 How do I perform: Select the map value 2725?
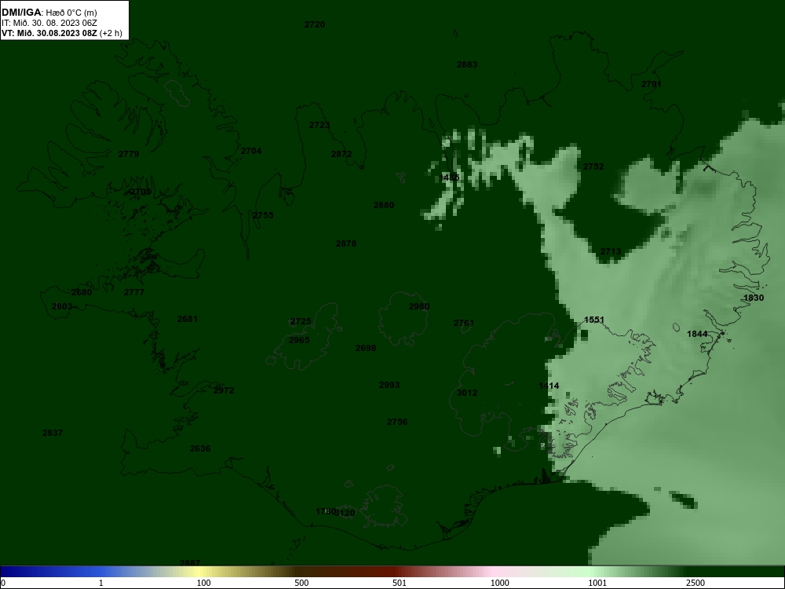(301, 321)
